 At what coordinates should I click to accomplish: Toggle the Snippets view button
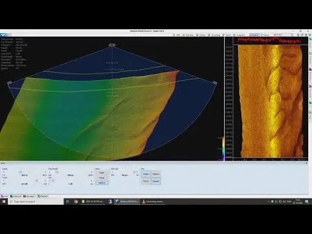pyautogui.click(x=156, y=181)
